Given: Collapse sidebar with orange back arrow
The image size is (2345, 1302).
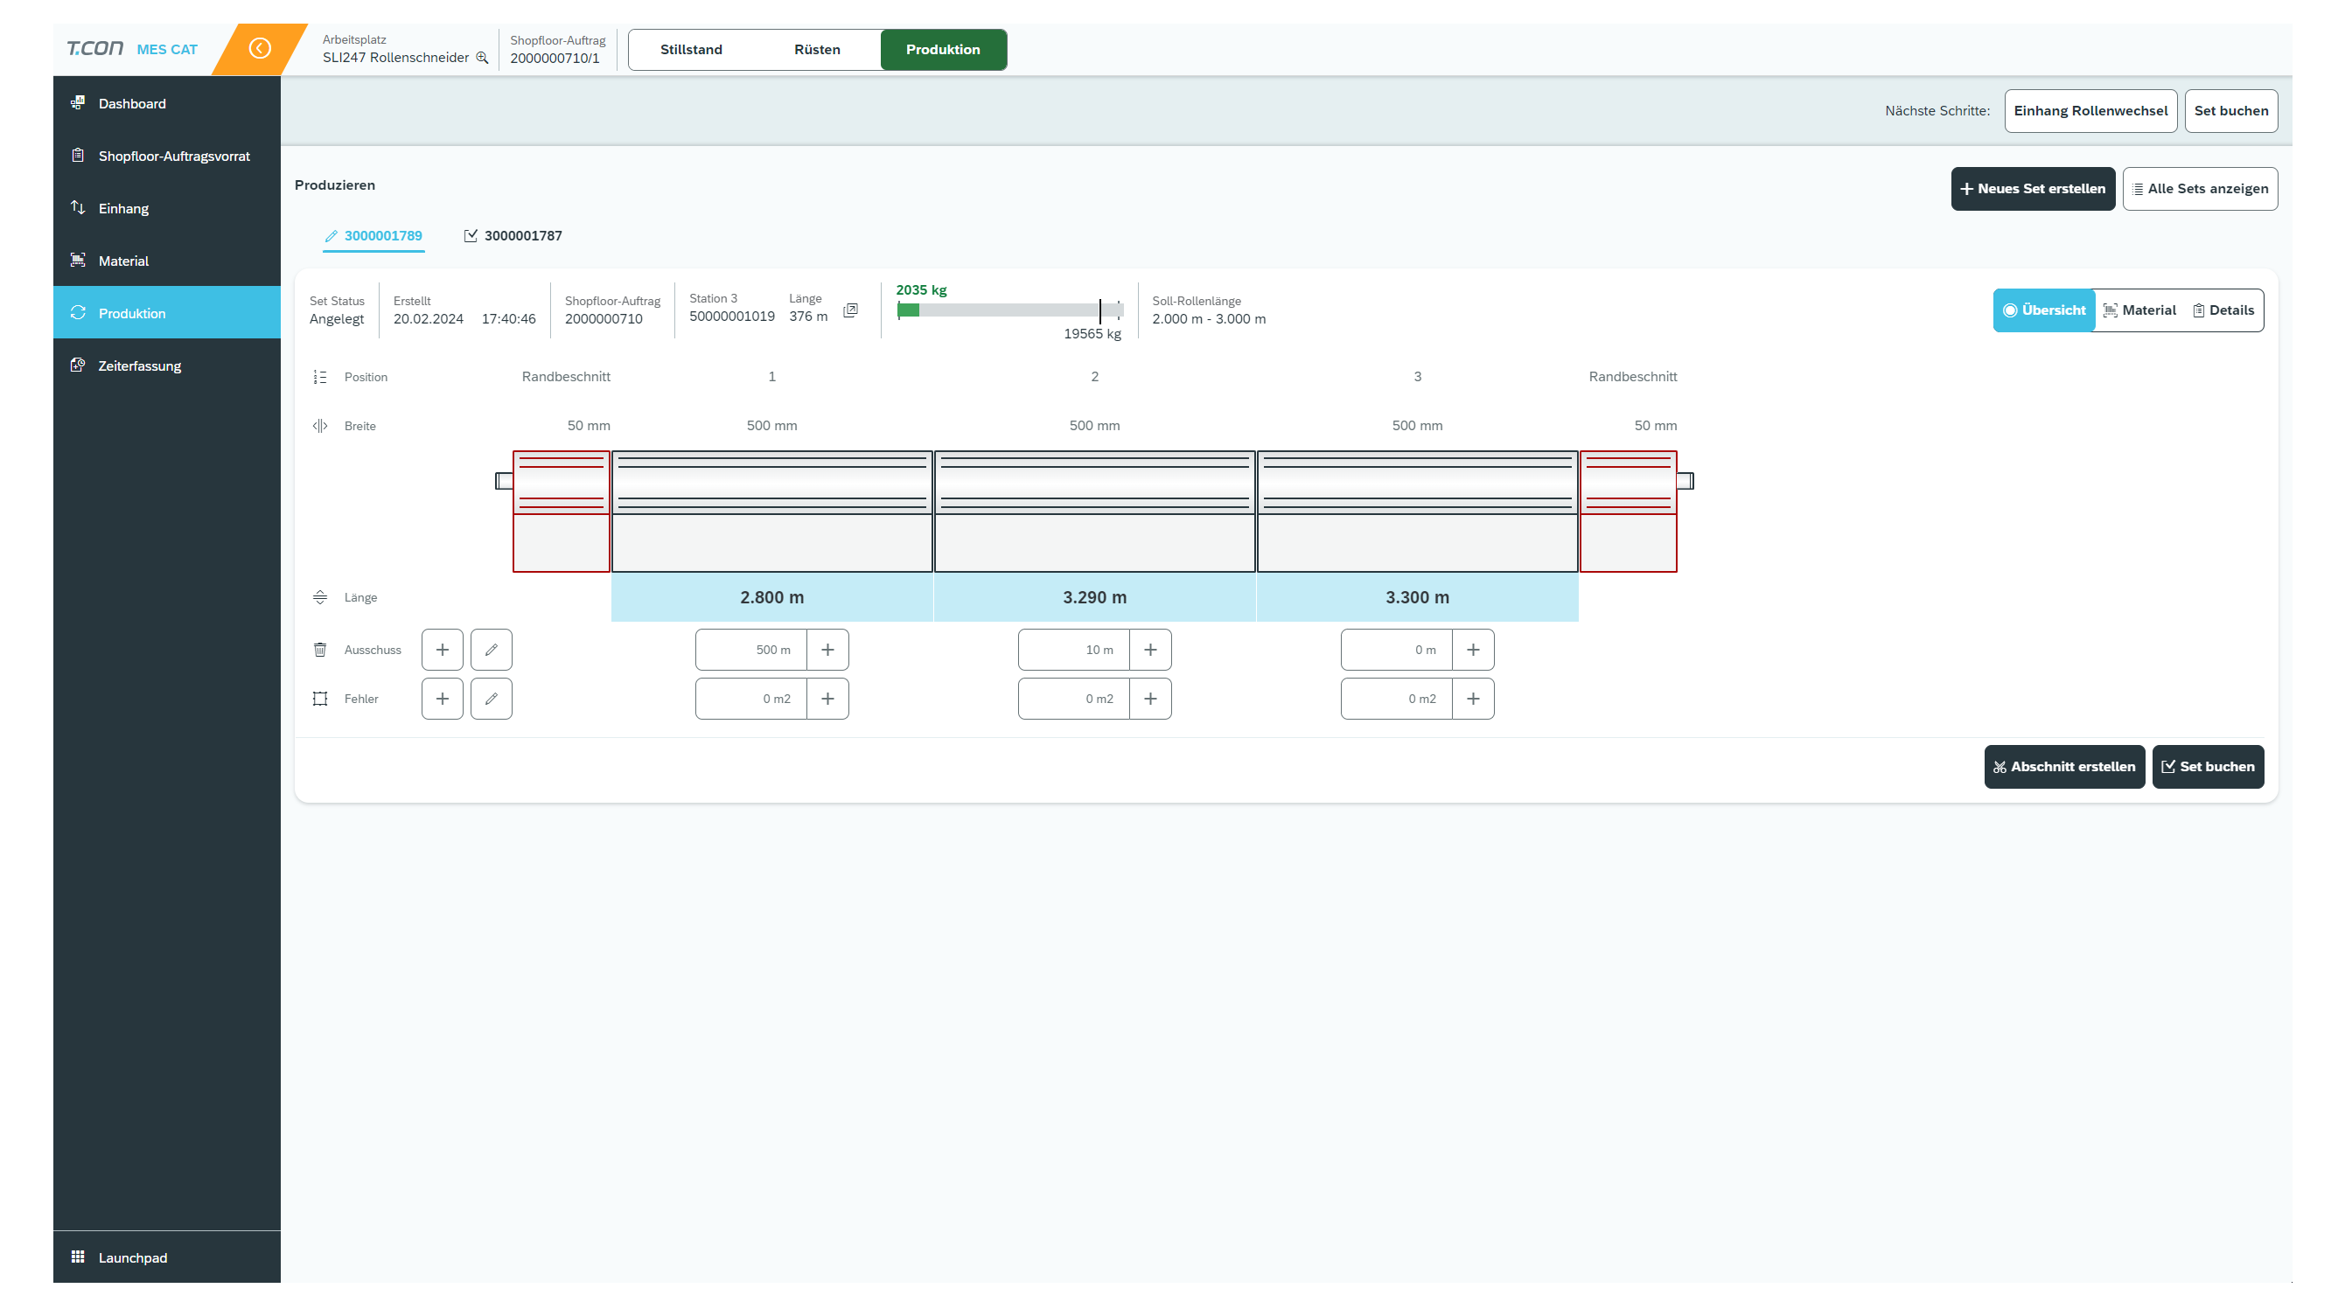Looking at the screenshot, I should pos(260,48).
